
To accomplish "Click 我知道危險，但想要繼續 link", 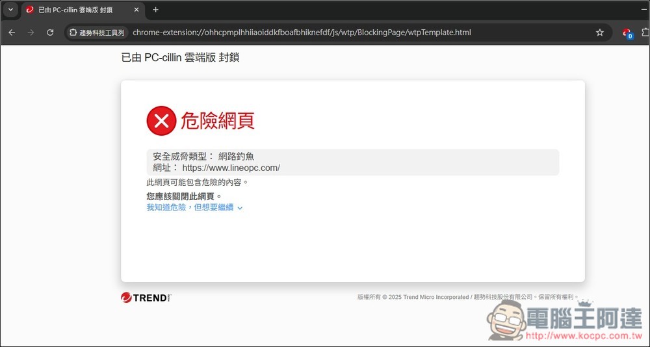I will click(190, 207).
